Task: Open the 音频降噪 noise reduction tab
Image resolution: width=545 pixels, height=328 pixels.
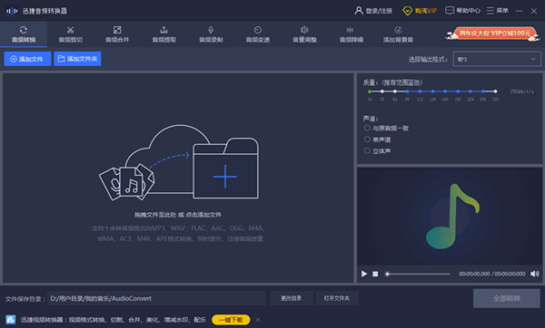Action: click(352, 34)
